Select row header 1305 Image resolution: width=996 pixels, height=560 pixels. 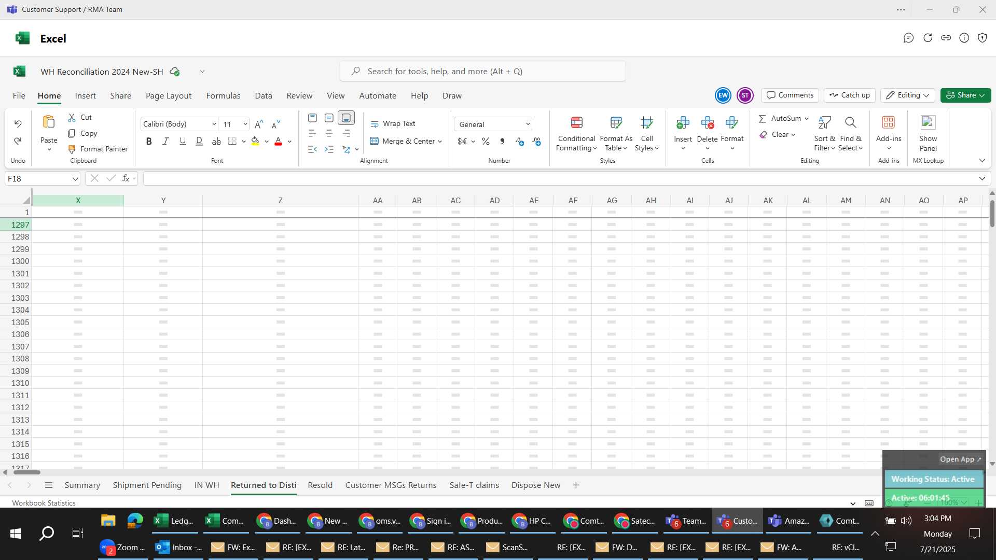point(16,322)
